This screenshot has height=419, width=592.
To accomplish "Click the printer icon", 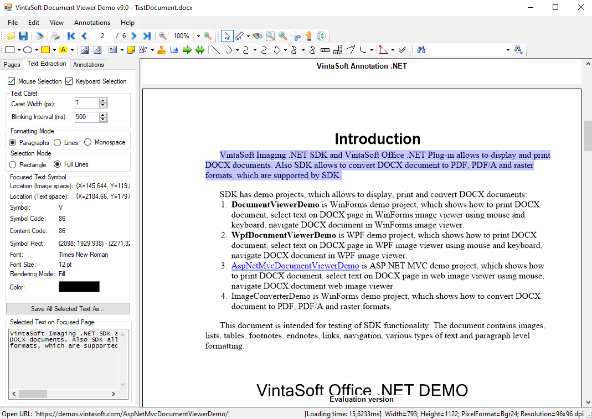I will [55, 36].
